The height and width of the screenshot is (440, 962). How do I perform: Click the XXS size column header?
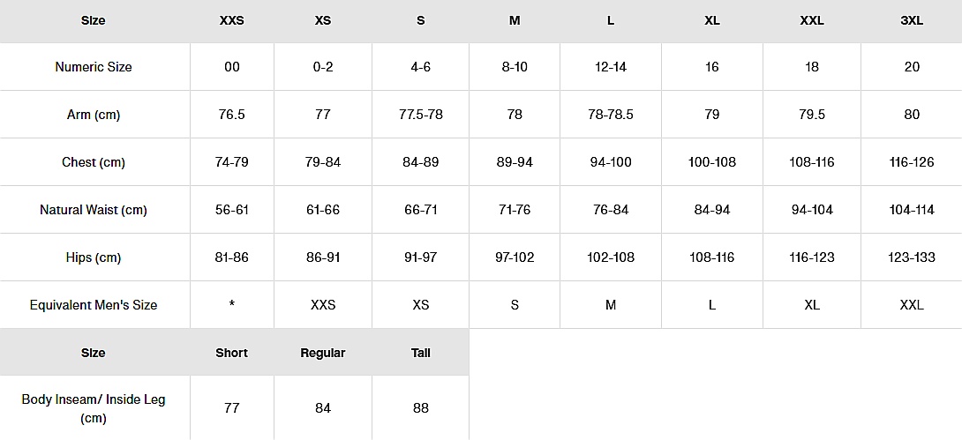pyautogui.click(x=231, y=20)
